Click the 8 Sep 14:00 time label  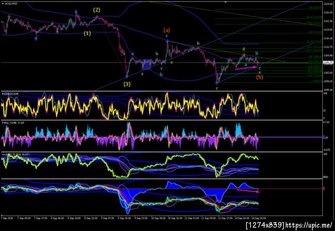[x=74, y=218]
